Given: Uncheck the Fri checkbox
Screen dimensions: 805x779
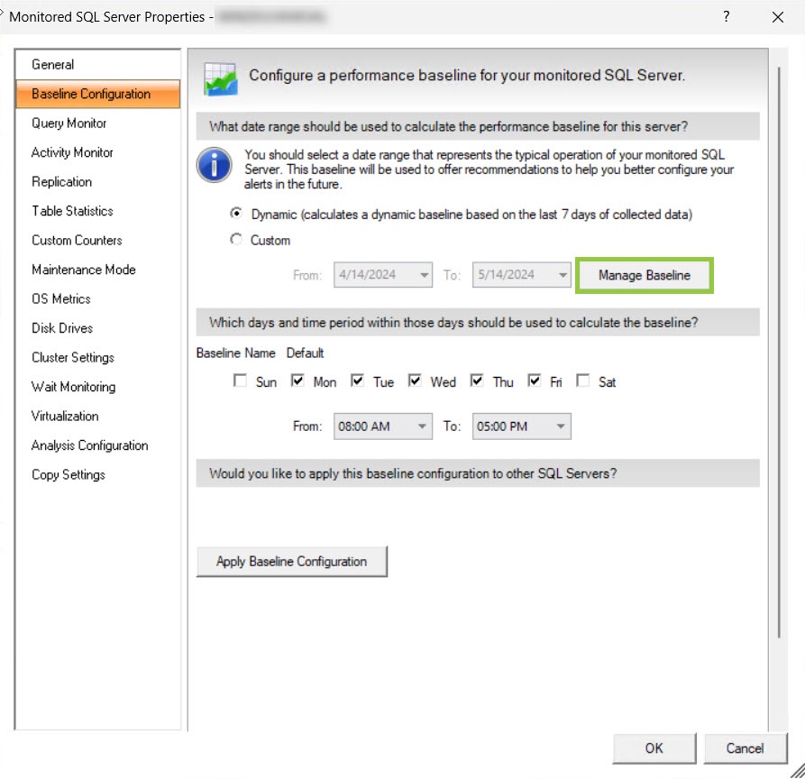Looking at the screenshot, I should (x=535, y=380).
